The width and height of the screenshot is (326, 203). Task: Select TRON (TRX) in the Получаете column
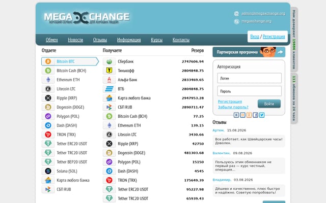[153, 180]
